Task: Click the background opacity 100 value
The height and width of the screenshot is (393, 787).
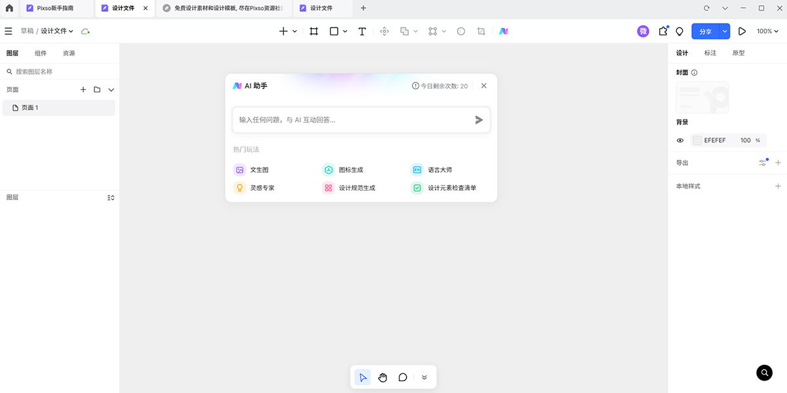Action: 746,140
